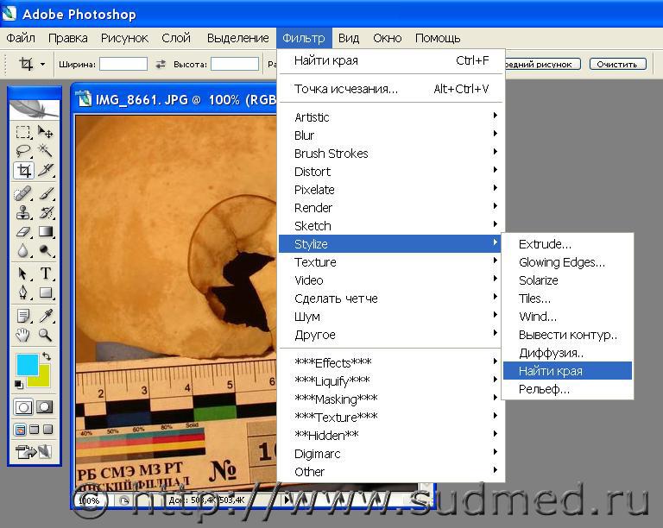Switch to Standard editing mode
This screenshot has width=663, height=528.
24,406
